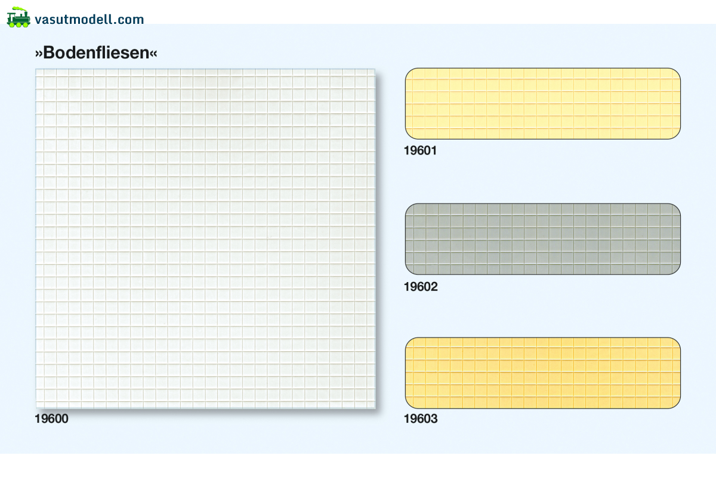Click the green locomotive logo icon
The width and height of the screenshot is (716, 477).
click(x=18, y=19)
